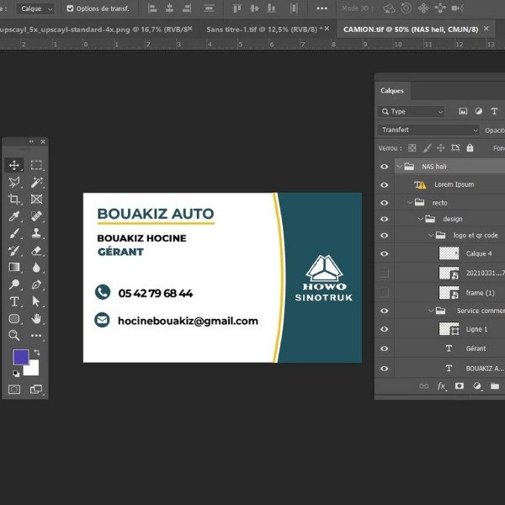
Task: Click the fx layer style button
Action: (x=441, y=385)
